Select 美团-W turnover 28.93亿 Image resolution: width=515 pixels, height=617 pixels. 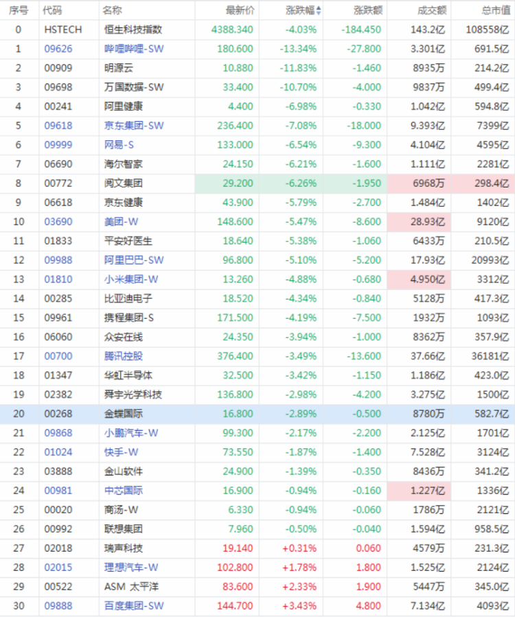coord(428,221)
